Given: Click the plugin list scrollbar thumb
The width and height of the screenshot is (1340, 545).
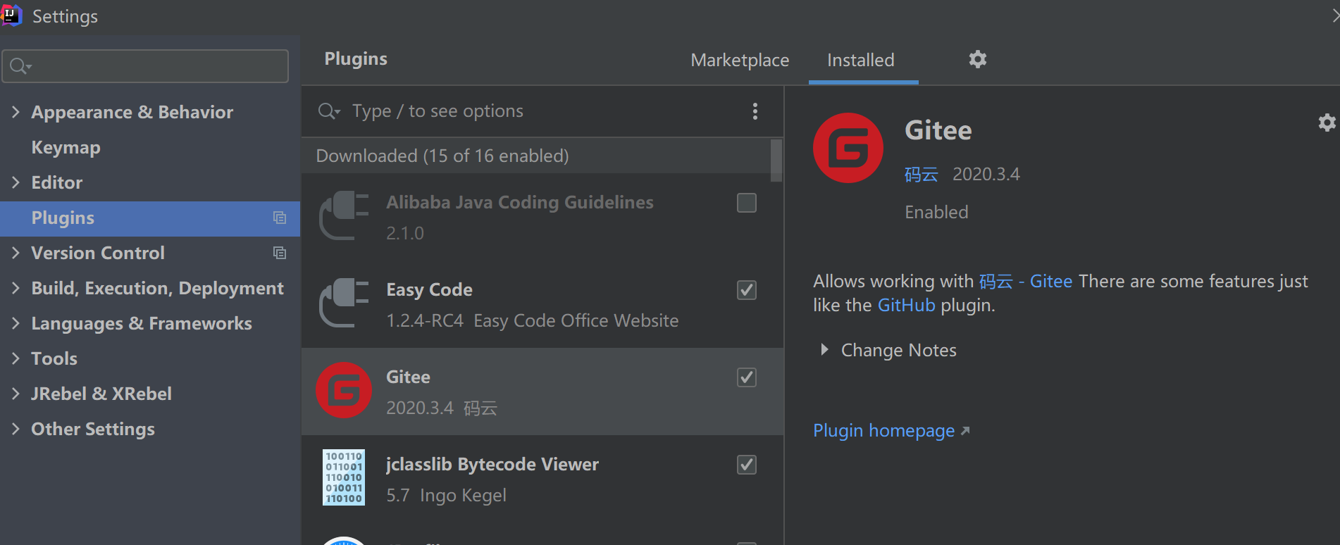Looking at the screenshot, I should [776, 160].
